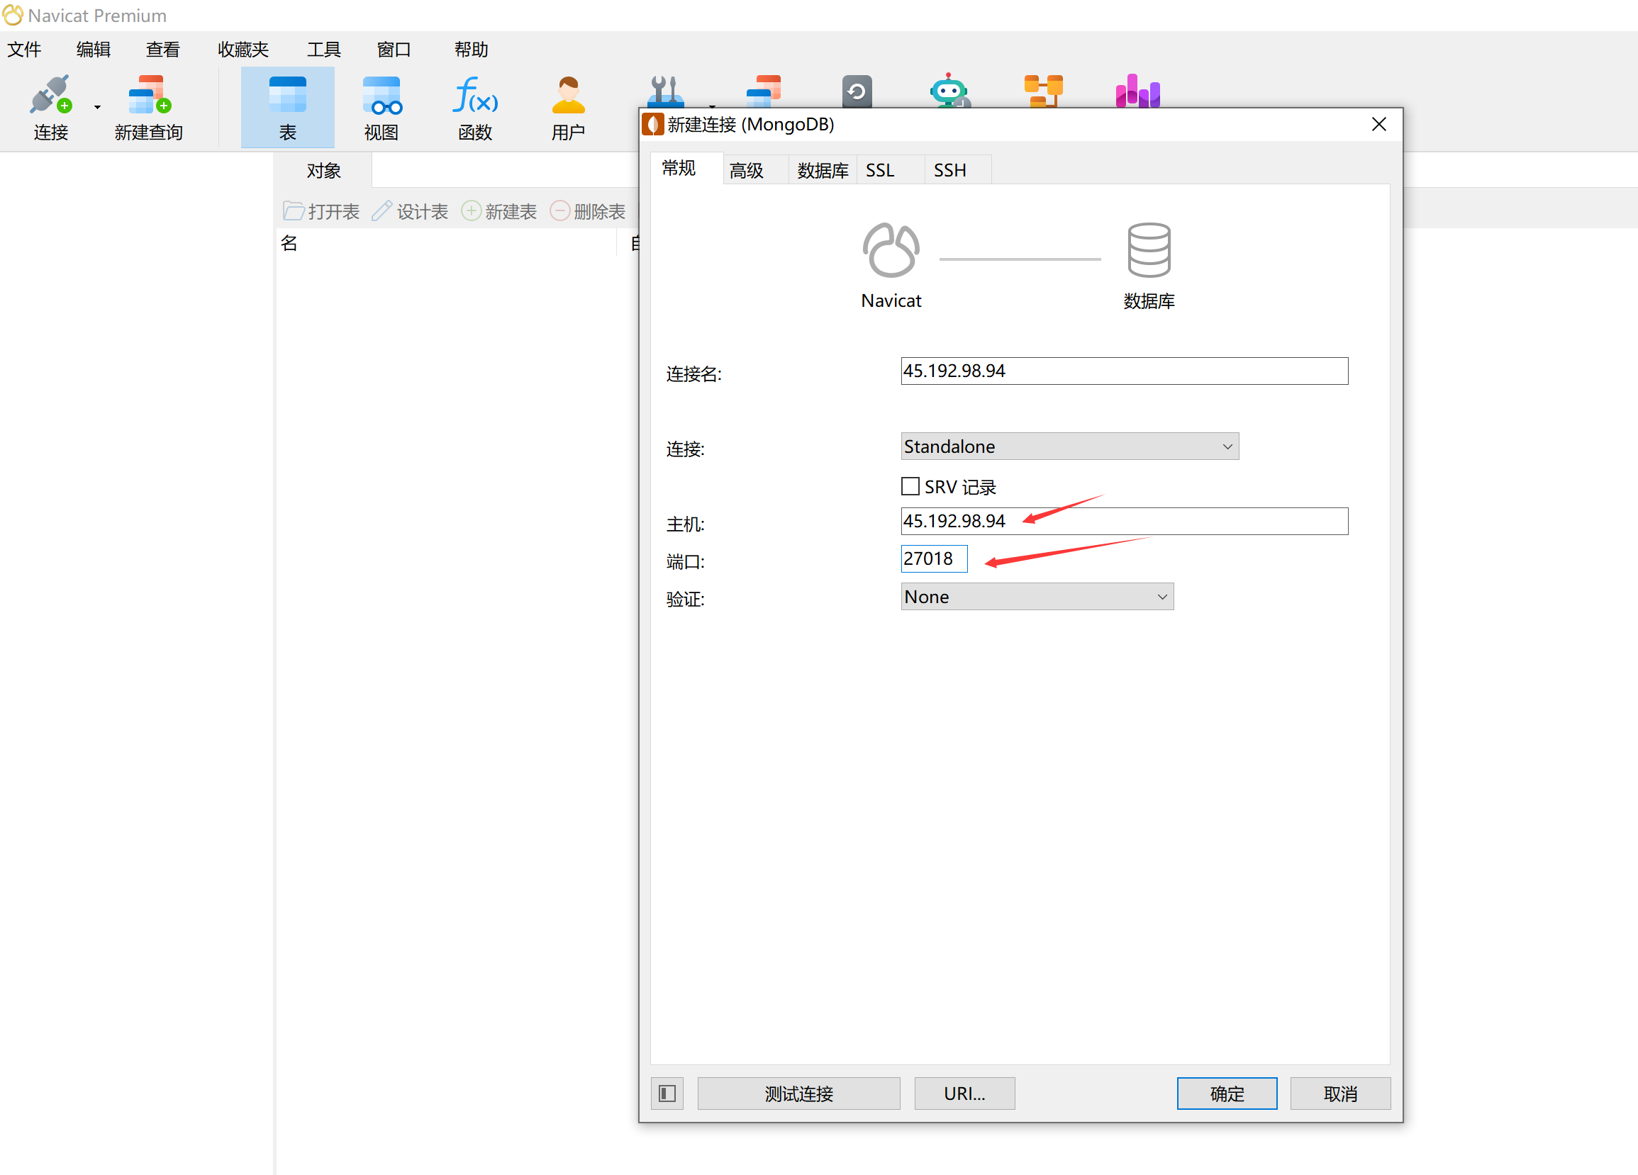
Task: Open the 用户 user toolbar icon
Action: coord(569,95)
